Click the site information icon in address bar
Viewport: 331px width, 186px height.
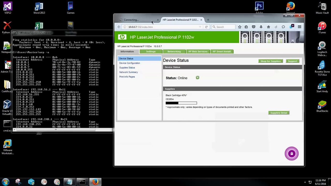[125, 27]
